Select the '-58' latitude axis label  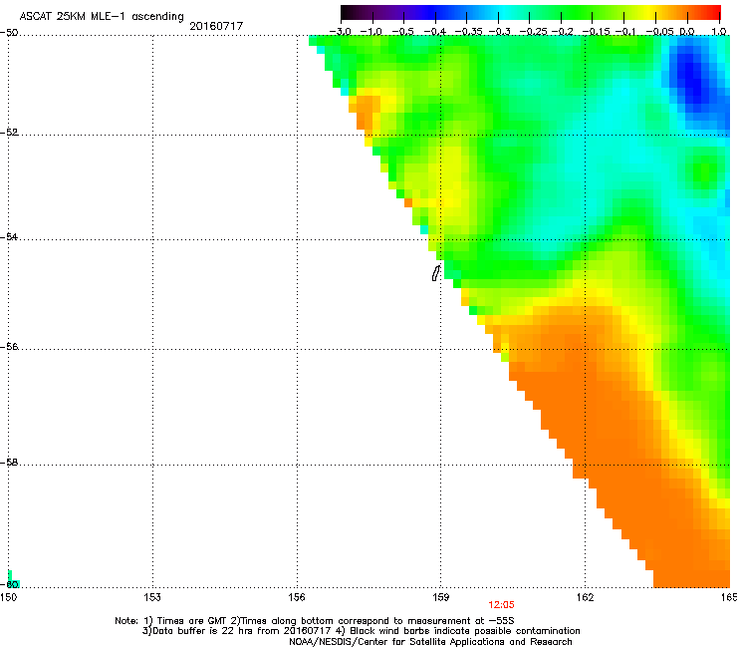click(x=9, y=463)
